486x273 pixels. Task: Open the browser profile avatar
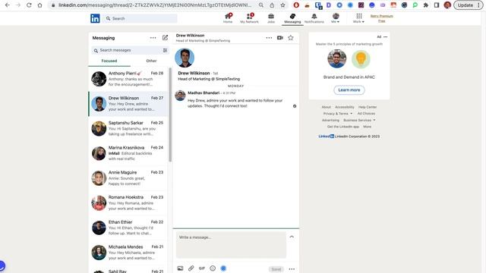pyautogui.click(x=447, y=5)
